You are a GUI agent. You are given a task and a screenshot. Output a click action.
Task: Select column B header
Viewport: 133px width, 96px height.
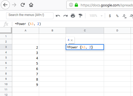pos(52,31)
